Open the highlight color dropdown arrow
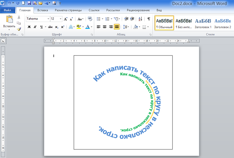234x158 pixels. click(83, 27)
